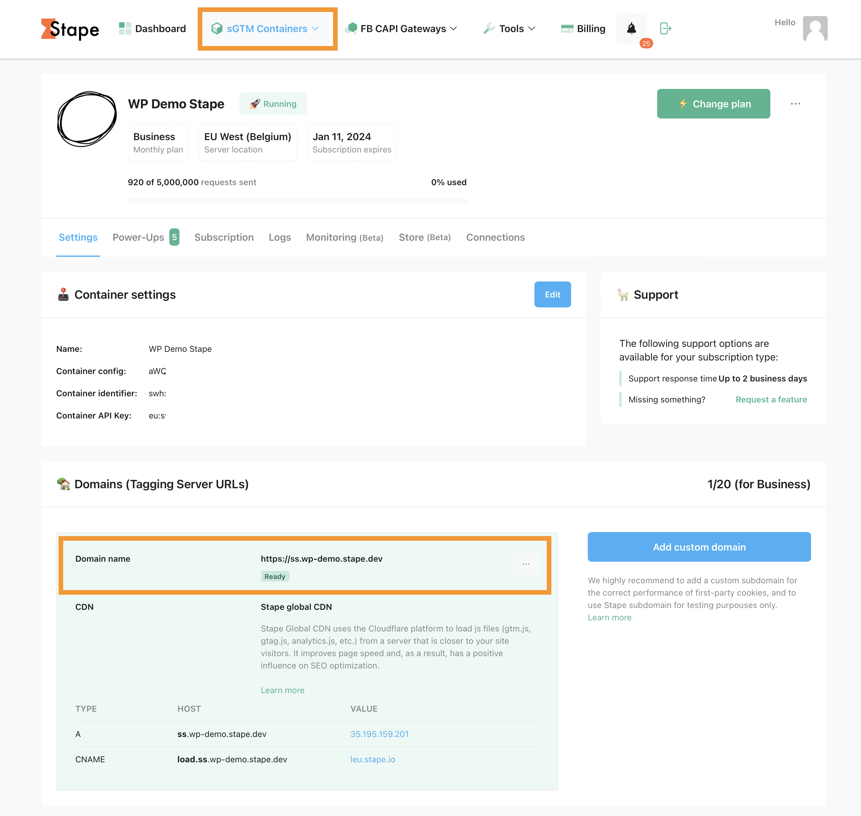Click domain URL https://ss.wp-demo.stape.dev

pyautogui.click(x=322, y=559)
